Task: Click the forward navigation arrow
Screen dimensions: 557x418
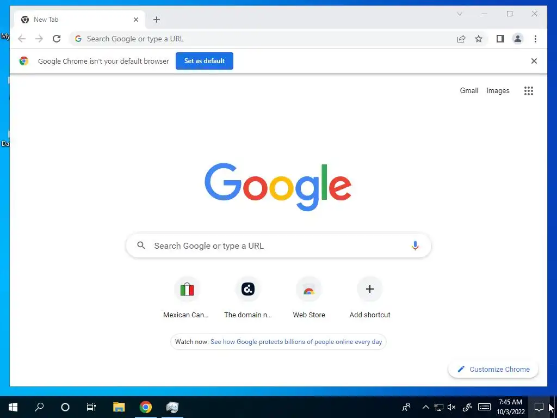Action: [x=39, y=39]
